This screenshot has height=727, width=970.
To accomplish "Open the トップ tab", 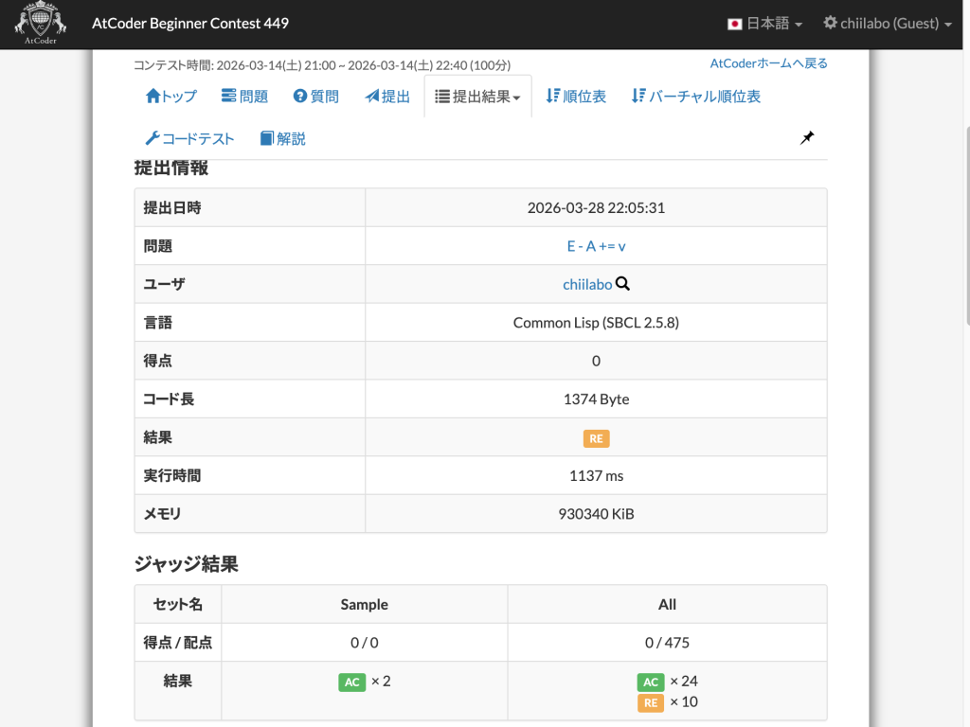I will [x=171, y=97].
